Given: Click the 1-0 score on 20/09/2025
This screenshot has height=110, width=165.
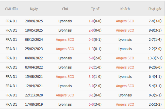Looking at the screenshot, I should pyautogui.click(x=91, y=21).
